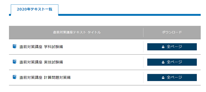Select the 直前対策講座 実技試験編 title

click(41, 62)
